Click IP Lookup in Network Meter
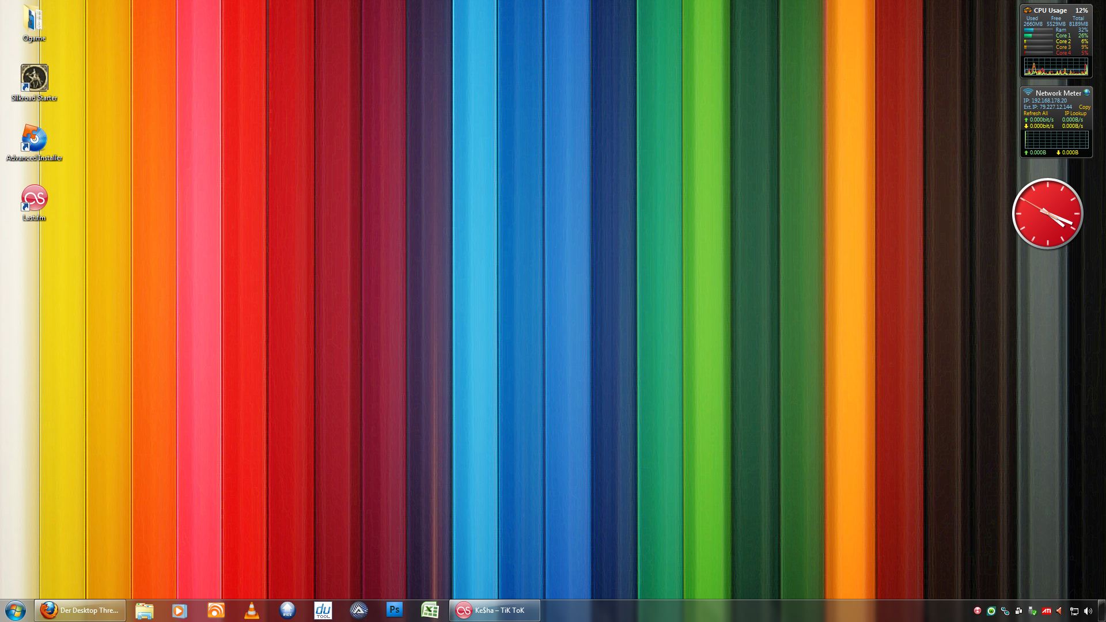The image size is (1106, 622). click(1075, 113)
